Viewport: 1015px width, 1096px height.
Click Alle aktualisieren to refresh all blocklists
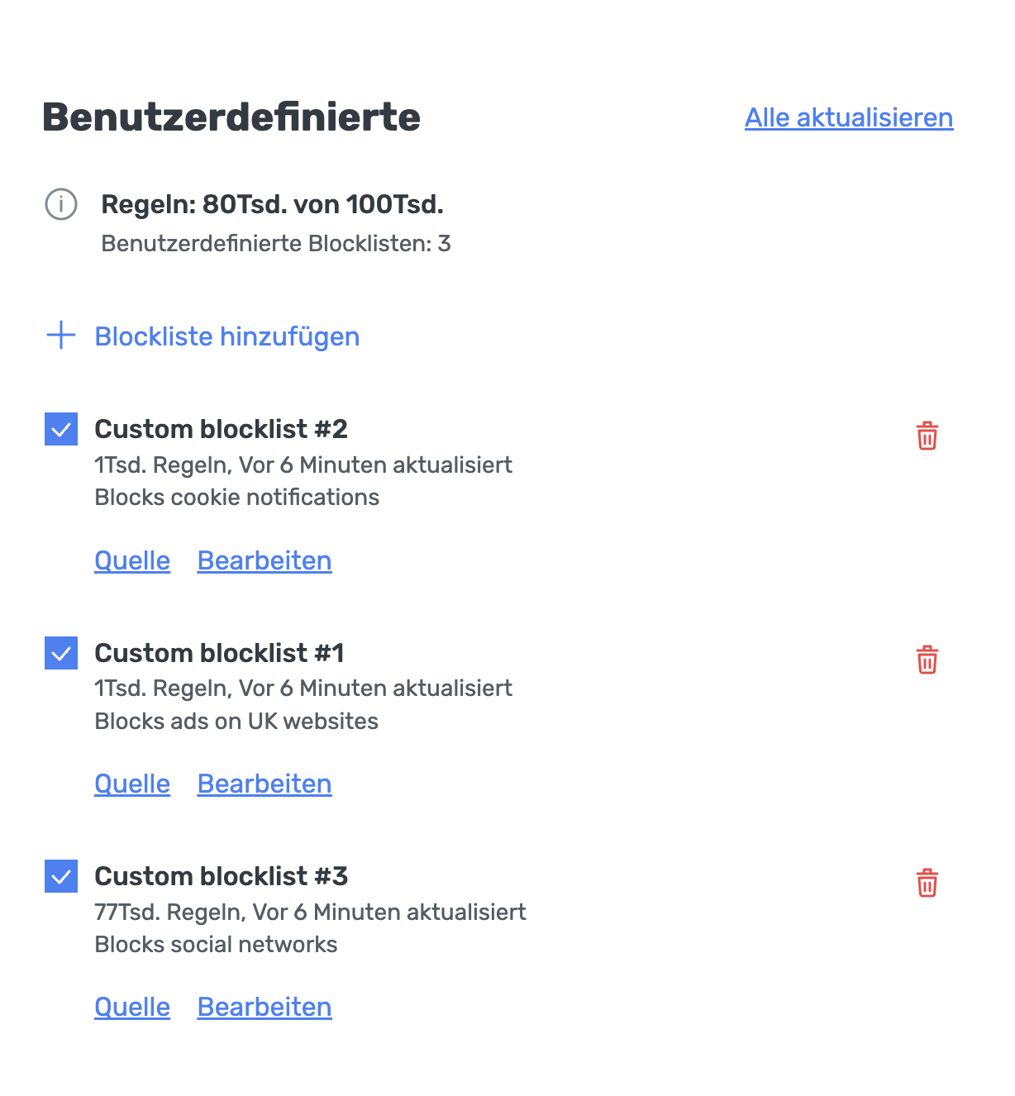[x=849, y=117]
